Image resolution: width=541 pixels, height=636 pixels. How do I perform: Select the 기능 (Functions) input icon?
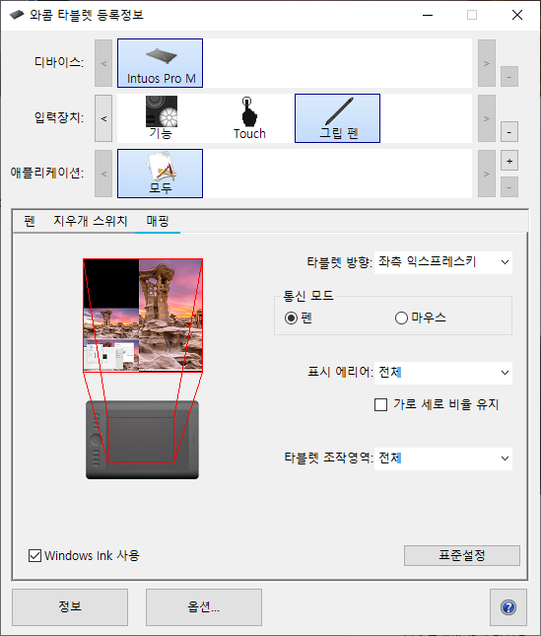point(161,118)
